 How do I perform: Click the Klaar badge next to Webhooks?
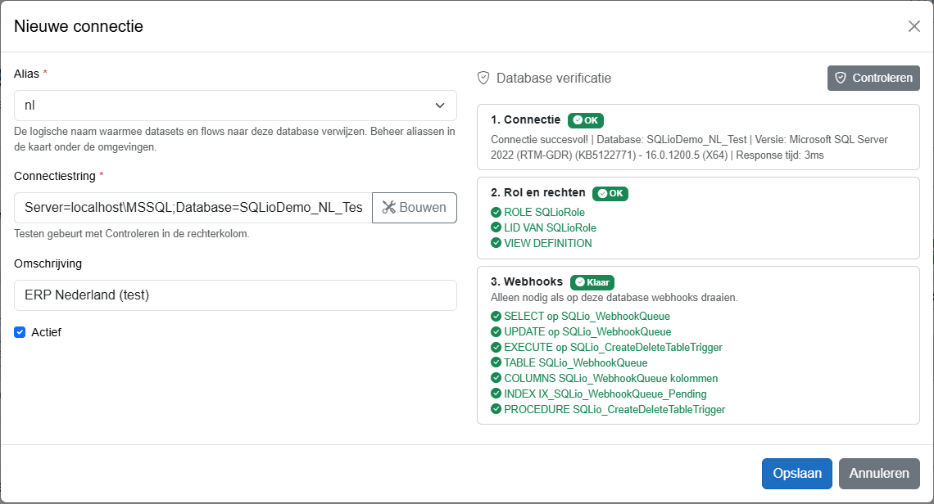click(592, 282)
